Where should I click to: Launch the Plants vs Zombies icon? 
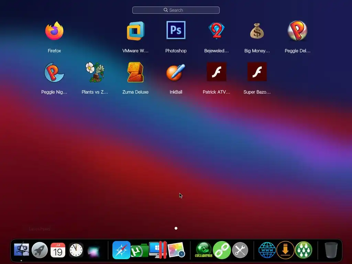click(95, 72)
